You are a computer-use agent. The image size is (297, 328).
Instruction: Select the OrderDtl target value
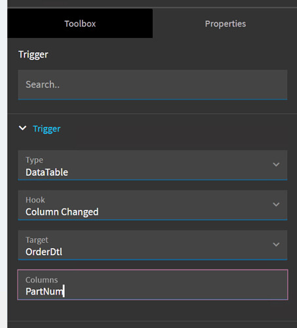click(44, 252)
